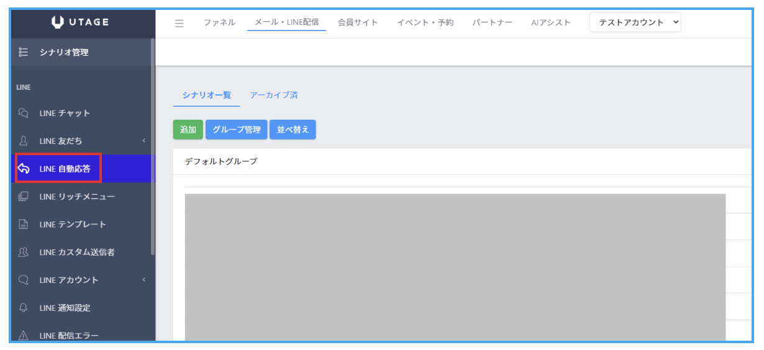Open the イベント・予約 top menu
Image resolution: width=764 pixels, height=350 pixels.
(x=425, y=23)
